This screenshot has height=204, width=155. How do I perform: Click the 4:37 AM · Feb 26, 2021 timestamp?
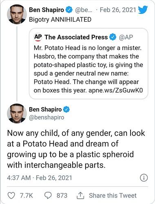point(40,178)
